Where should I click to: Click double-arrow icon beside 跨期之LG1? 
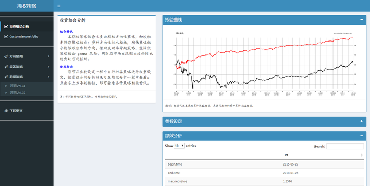point(6,86)
